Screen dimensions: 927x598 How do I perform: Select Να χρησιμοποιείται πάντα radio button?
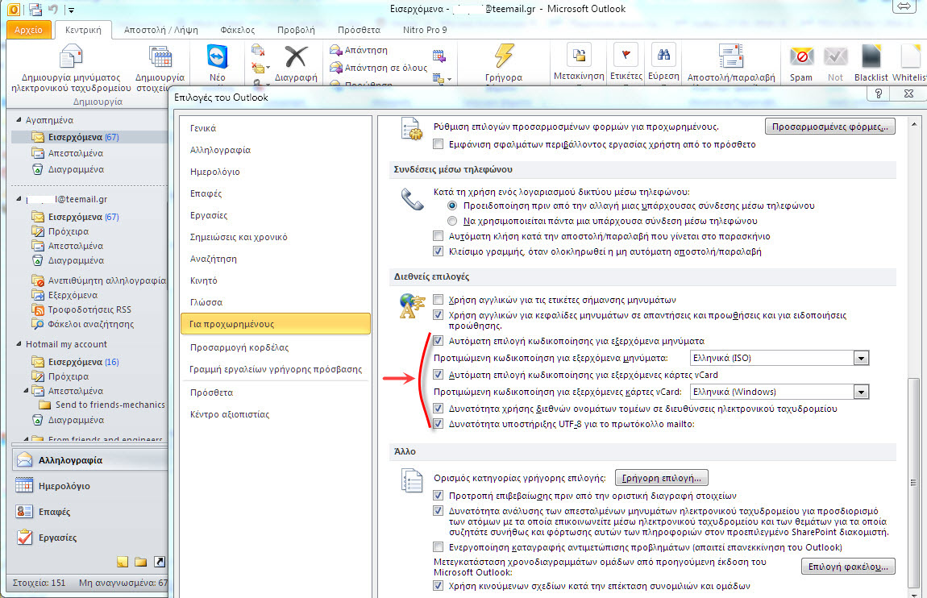click(x=451, y=220)
